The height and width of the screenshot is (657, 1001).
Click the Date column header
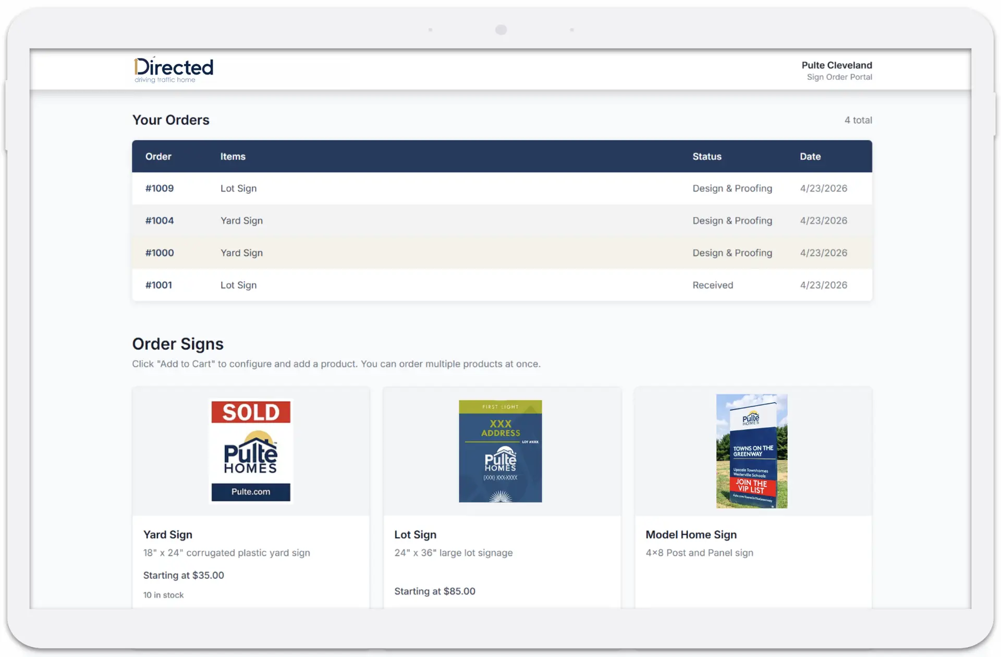click(x=810, y=156)
